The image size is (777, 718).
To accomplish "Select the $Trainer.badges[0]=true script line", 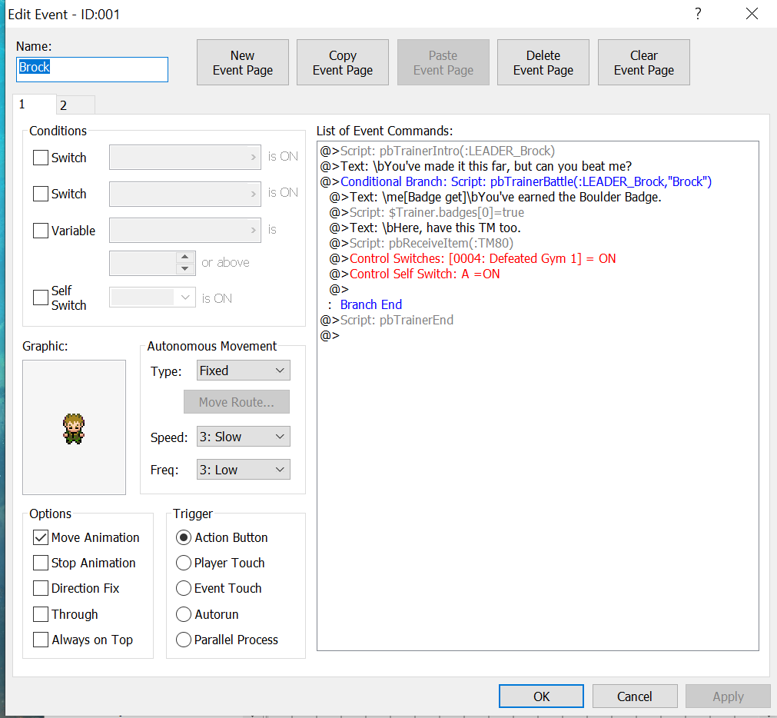I will click(427, 212).
